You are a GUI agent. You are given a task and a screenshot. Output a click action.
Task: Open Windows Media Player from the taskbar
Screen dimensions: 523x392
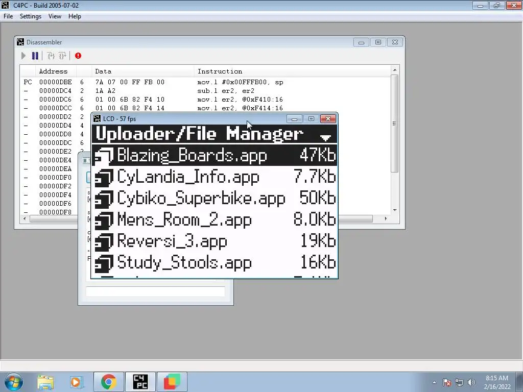click(76, 382)
